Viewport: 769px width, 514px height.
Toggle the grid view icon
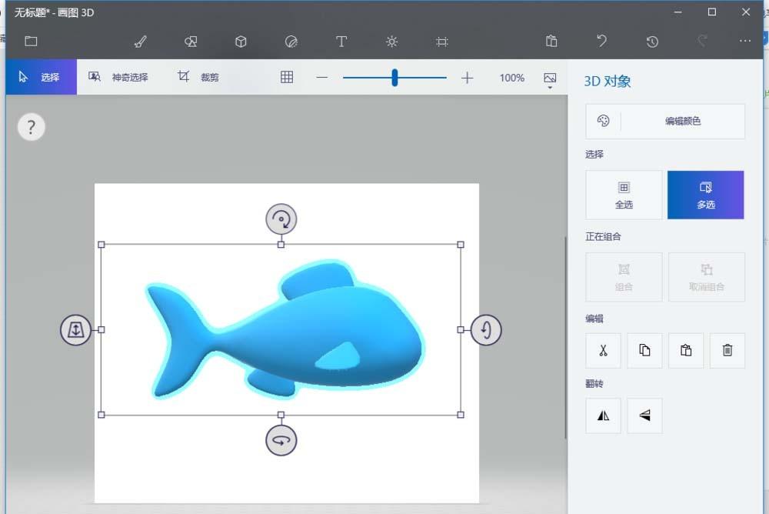pyautogui.click(x=286, y=77)
